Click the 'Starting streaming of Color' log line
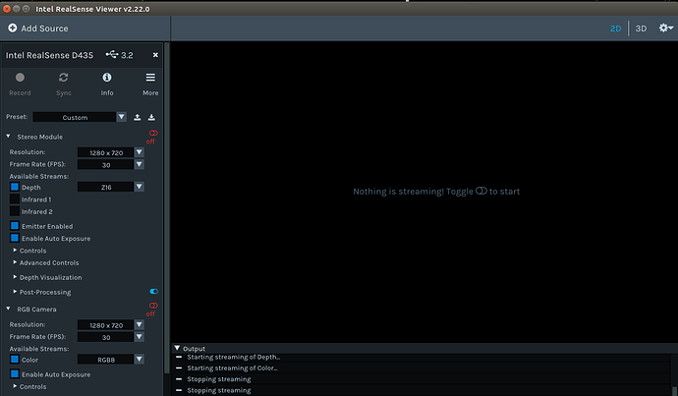678x396 pixels. point(232,368)
